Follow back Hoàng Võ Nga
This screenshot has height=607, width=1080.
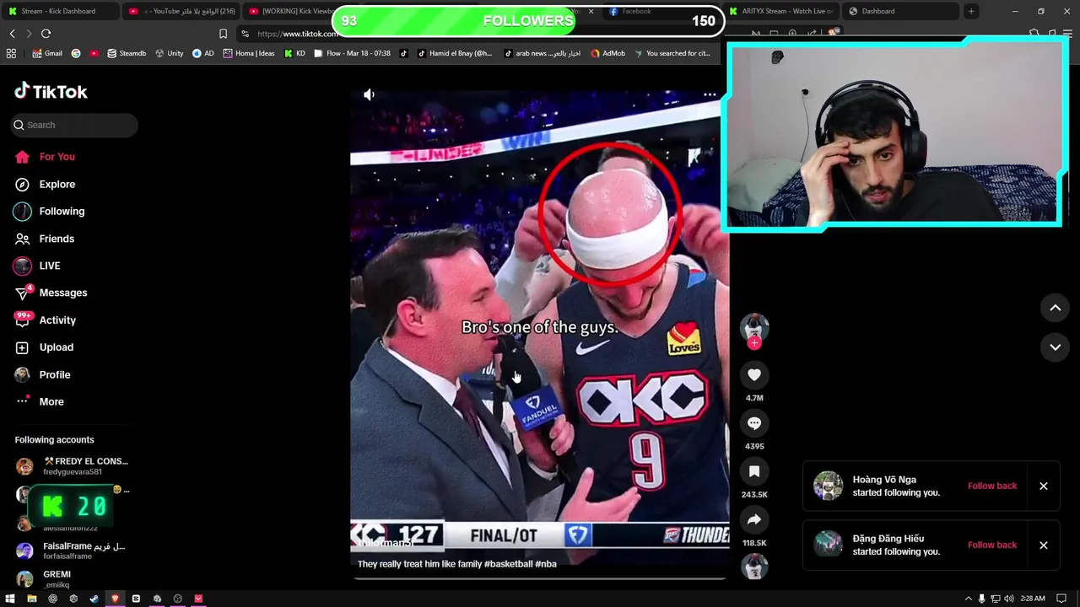click(992, 486)
